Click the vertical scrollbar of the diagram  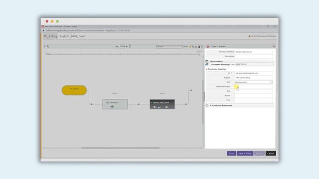pos(203,102)
